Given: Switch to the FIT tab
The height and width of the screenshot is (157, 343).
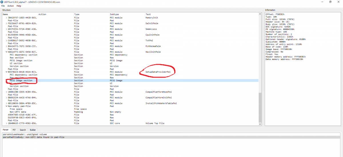Looking at the screenshot, I should coord(14,130).
